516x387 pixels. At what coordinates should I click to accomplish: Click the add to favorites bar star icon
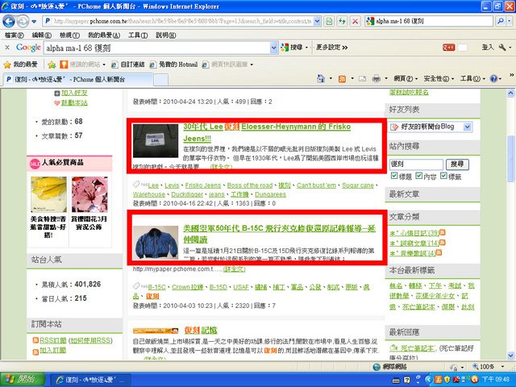(x=52, y=64)
